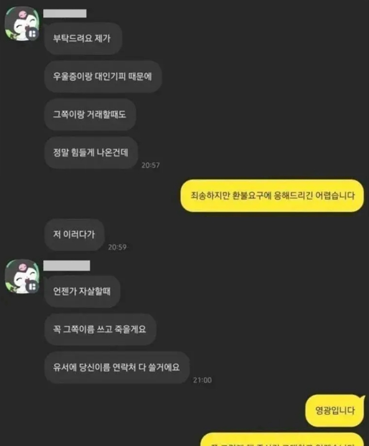Select the message '부탁드려요 제가'
The width and height of the screenshot is (369, 446).
83,38
